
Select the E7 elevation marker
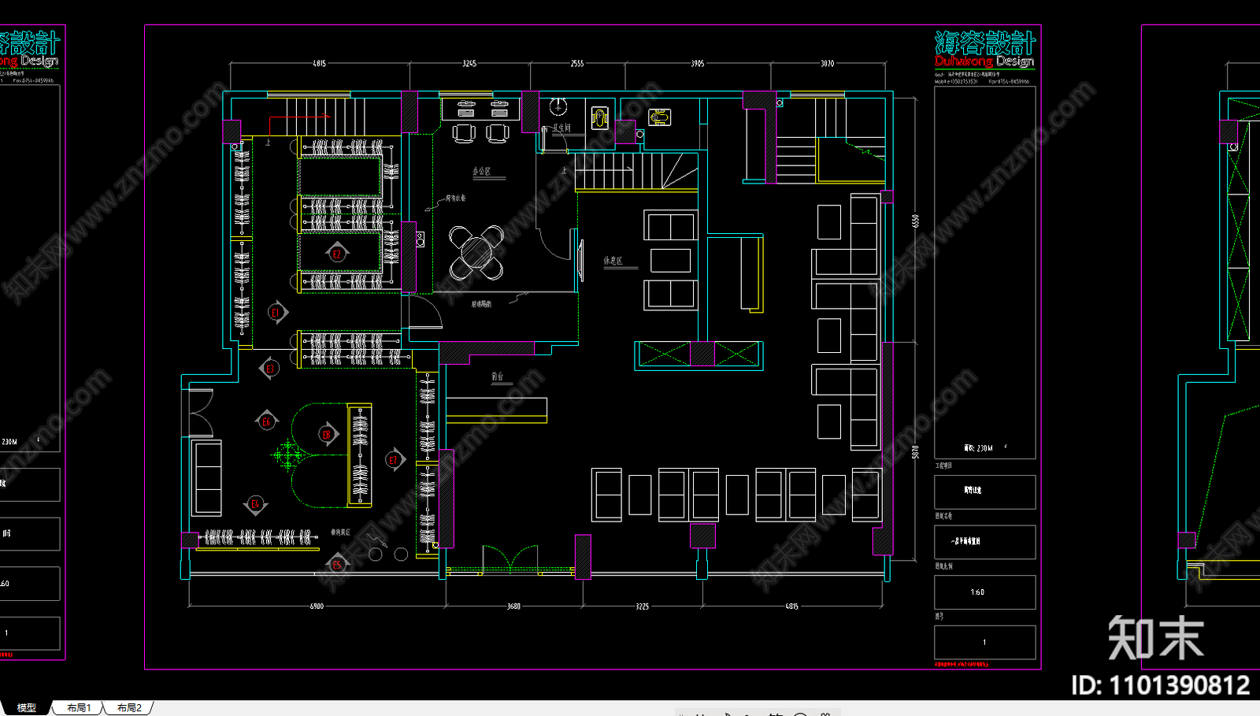(395, 460)
